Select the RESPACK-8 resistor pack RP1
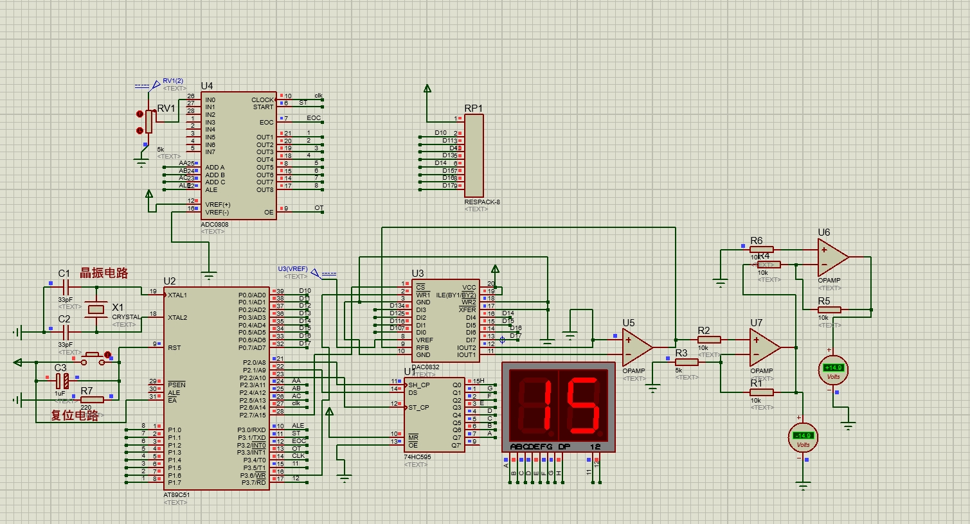 pos(474,155)
